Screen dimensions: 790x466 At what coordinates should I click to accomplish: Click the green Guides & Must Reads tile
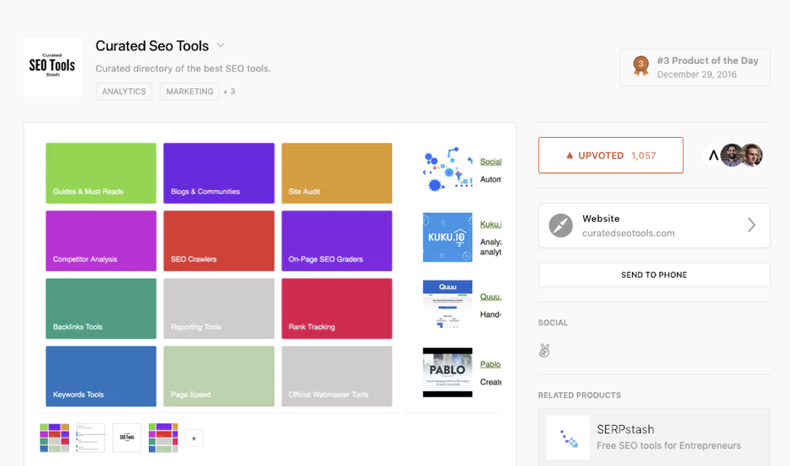tap(101, 173)
